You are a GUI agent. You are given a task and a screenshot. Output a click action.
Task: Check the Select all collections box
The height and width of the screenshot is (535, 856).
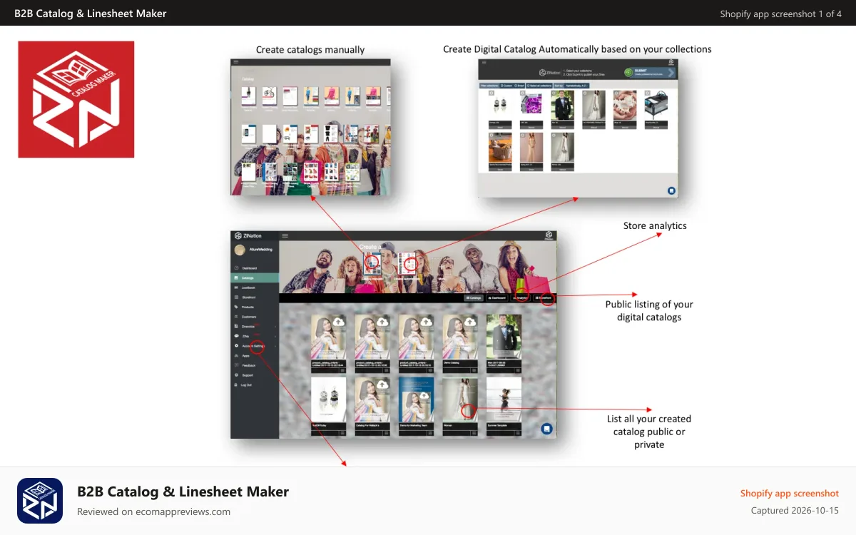(539, 86)
